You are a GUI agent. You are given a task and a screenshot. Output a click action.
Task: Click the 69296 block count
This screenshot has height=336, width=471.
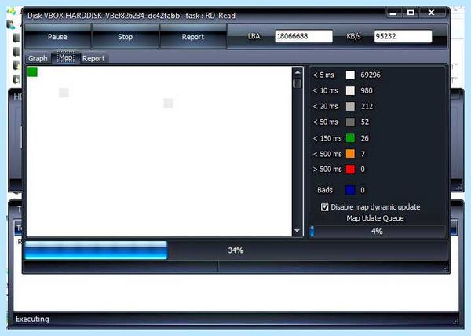[x=371, y=75]
